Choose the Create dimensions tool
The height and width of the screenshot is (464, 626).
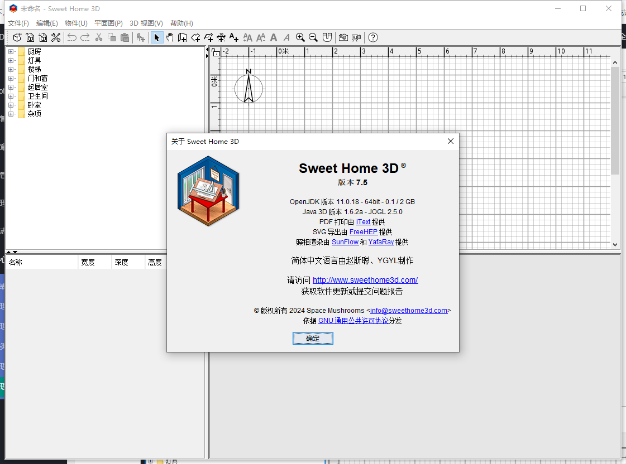(221, 37)
